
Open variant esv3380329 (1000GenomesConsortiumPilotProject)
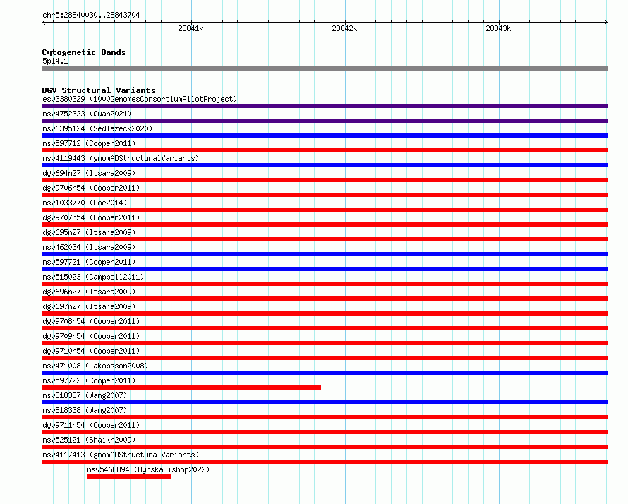(140, 99)
